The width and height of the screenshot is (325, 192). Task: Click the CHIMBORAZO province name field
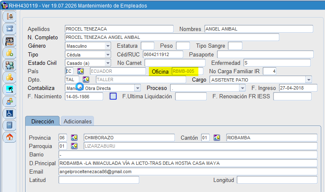point(129,138)
